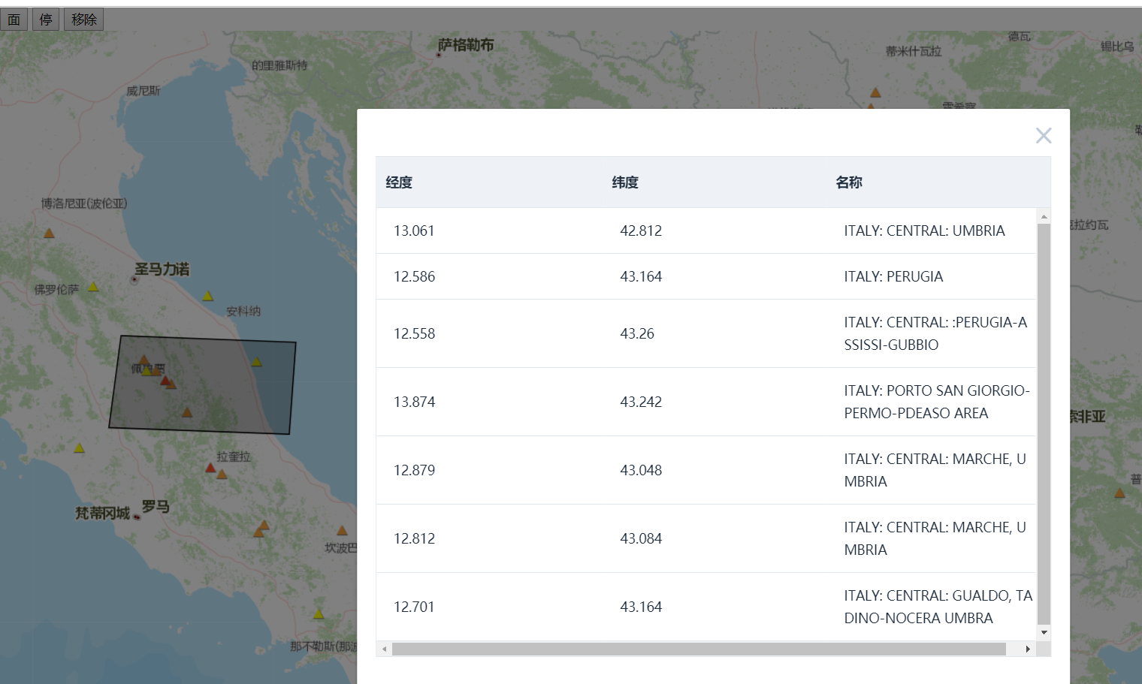Click the triangle marker near 安科纳 label
1142x684 pixels.
(x=206, y=296)
